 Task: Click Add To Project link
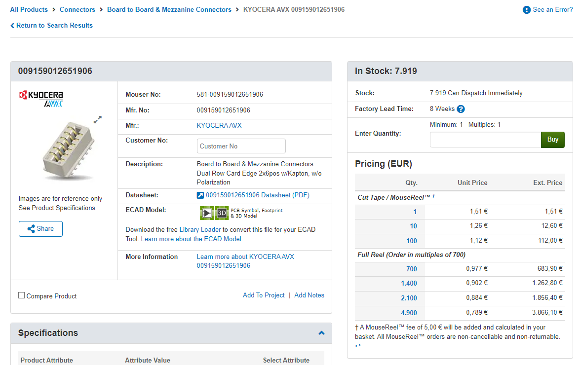coord(264,295)
